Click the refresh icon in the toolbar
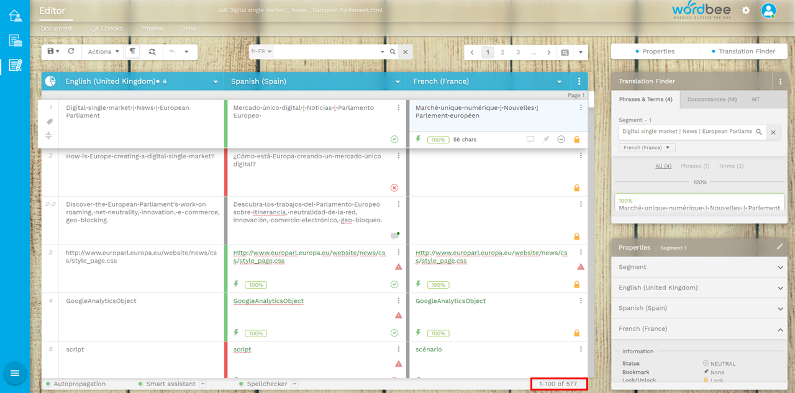The height and width of the screenshot is (393, 795). click(71, 52)
